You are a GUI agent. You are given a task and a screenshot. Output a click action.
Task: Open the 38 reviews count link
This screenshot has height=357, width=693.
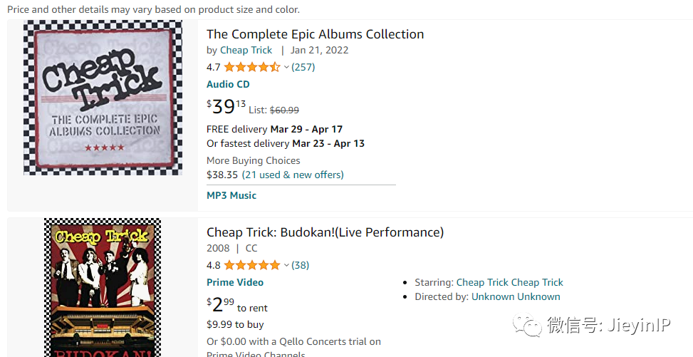coord(301,265)
